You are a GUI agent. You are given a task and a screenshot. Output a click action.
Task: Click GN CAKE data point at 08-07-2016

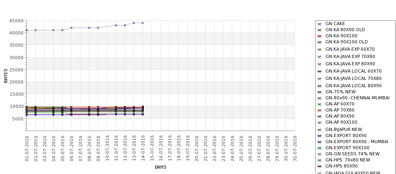[89, 28]
